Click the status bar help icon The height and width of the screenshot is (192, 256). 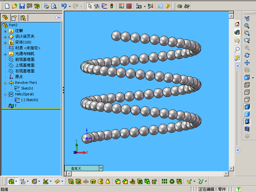coord(238,189)
